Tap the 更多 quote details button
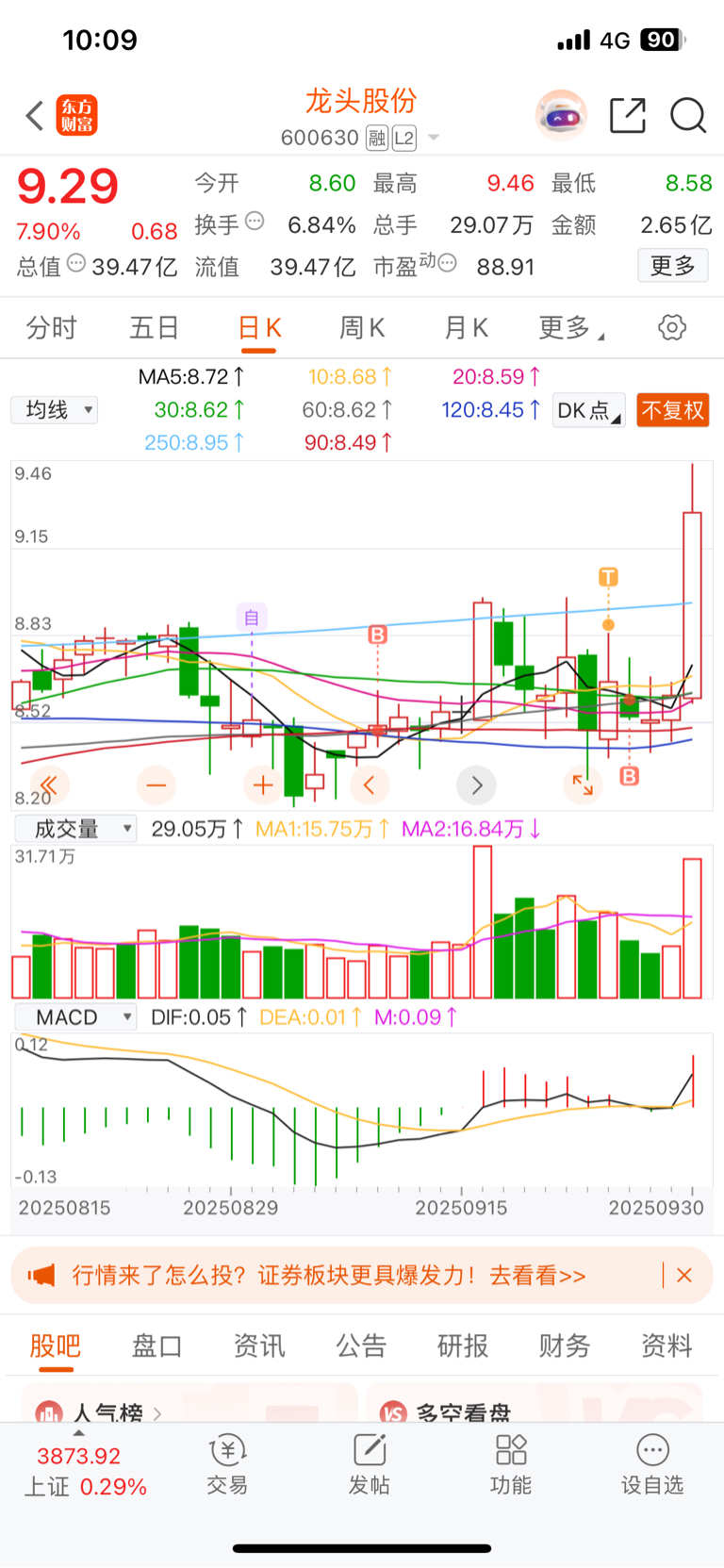 (x=673, y=266)
